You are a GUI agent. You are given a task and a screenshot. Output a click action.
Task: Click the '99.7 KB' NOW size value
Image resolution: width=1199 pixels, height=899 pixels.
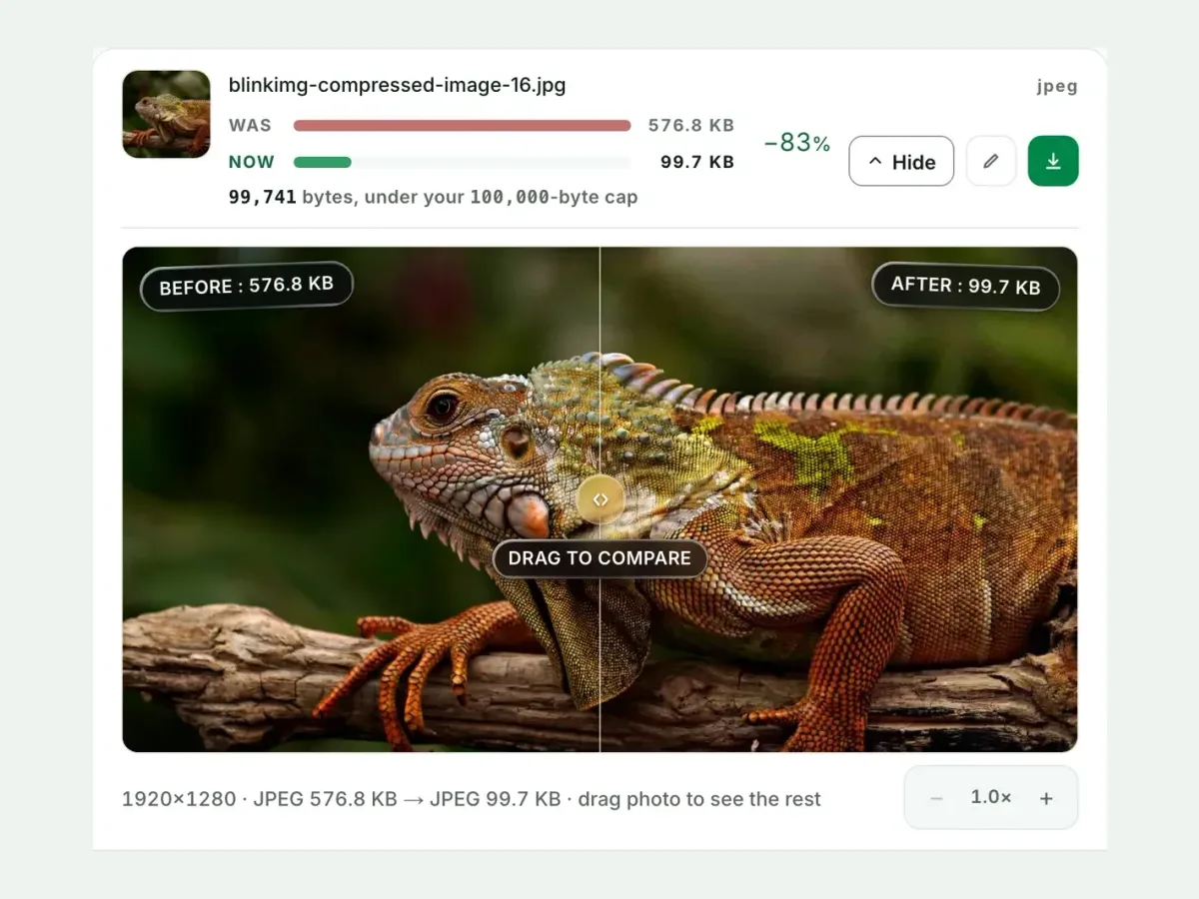[x=697, y=162]
